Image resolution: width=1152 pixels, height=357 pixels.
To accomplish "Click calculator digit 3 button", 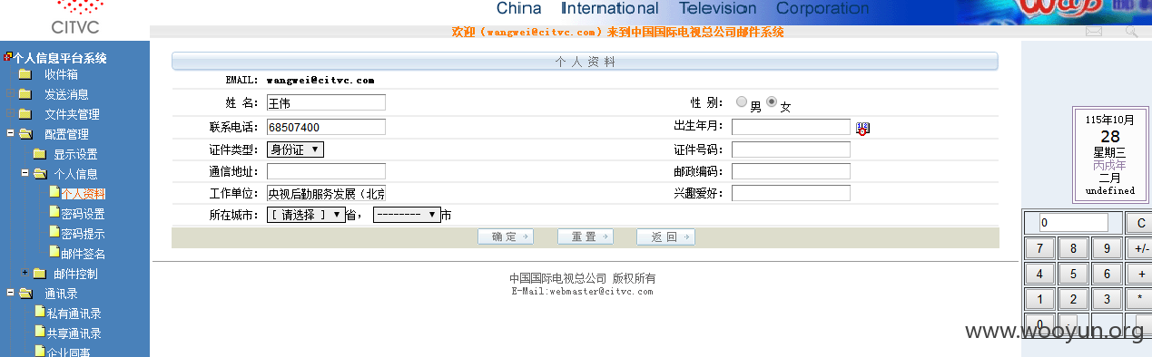I will pos(1107,299).
